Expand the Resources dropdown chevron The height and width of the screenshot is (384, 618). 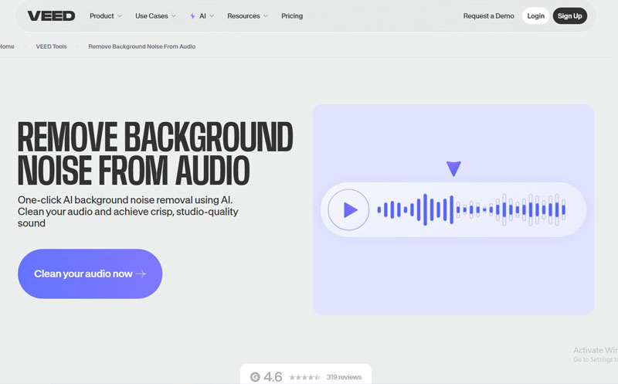click(265, 16)
